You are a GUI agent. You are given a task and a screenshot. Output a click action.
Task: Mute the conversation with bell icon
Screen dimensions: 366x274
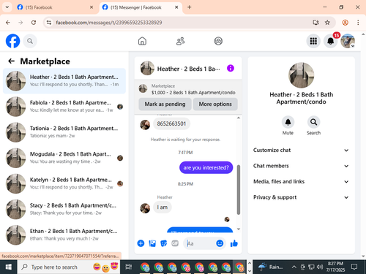288,122
